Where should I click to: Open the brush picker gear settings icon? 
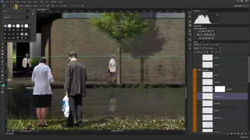tap(33, 10)
